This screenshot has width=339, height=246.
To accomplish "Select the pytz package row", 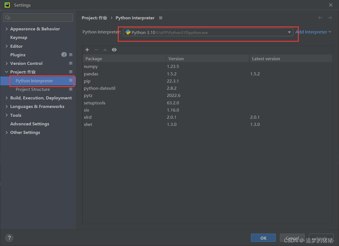I will [207, 95].
